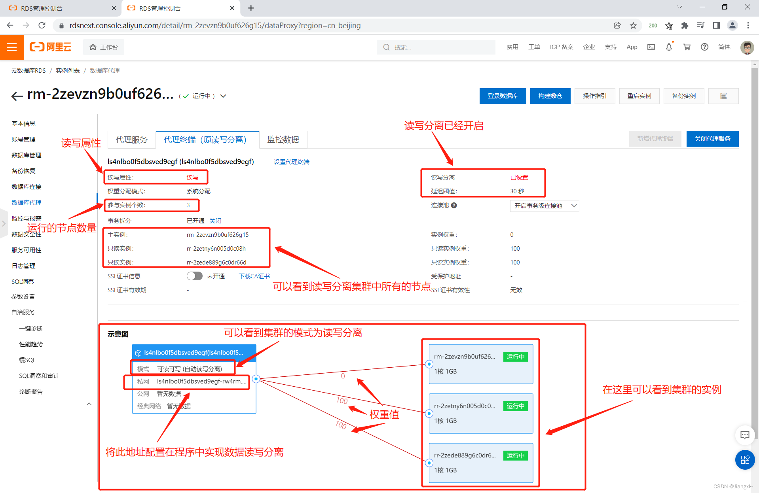The height and width of the screenshot is (493, 759).
Task: Open the notification bell
Action: (669, 47)
